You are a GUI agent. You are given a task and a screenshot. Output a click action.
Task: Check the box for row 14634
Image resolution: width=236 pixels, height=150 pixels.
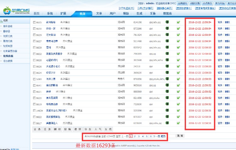[x=34, y=110]
